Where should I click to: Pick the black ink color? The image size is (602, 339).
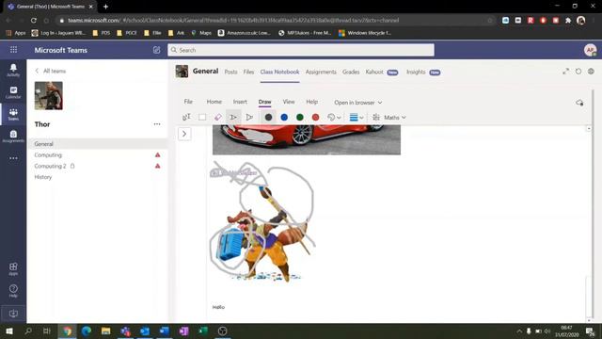click(x=268, y=117)
